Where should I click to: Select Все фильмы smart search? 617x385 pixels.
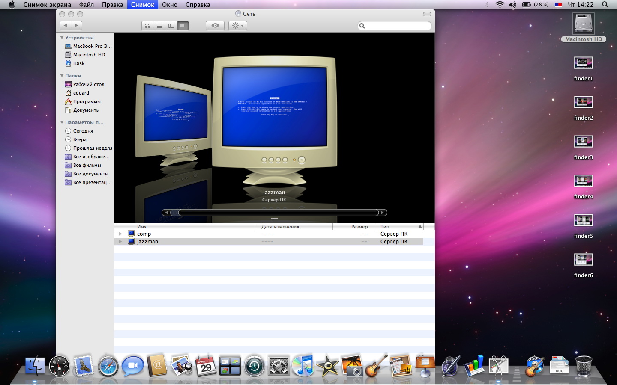click(x=83, y=165)
